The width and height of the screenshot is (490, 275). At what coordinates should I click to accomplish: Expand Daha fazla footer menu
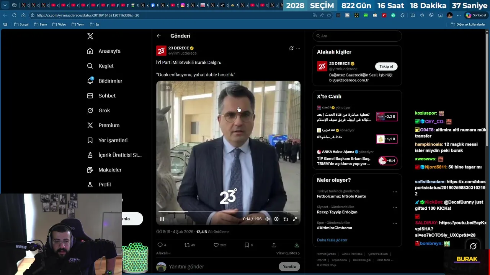click(385, 260)
